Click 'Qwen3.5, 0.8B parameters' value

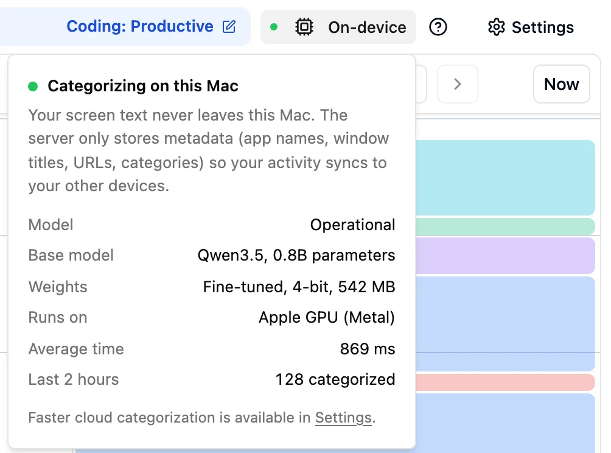click(296, 255)
